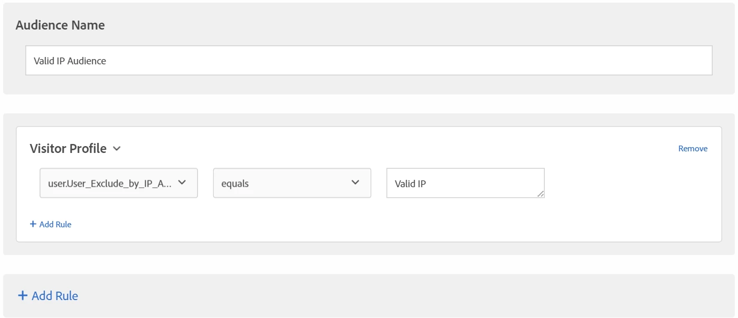Remove the Visitor Profile rule
The height and width of the screenshot is (318, 738).
[693, 149]
